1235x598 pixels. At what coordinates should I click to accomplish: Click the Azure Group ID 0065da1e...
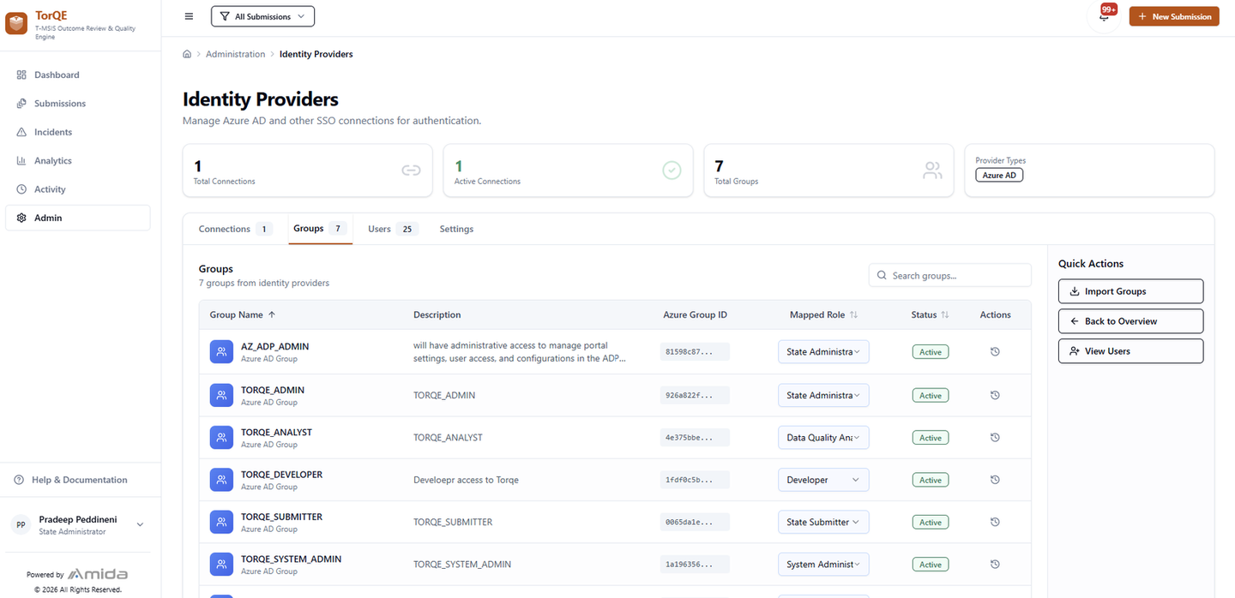695,522
